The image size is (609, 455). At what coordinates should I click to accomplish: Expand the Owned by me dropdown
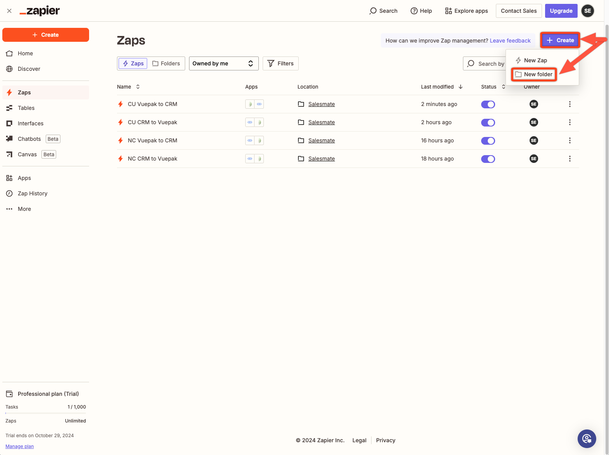click(224, 63)
